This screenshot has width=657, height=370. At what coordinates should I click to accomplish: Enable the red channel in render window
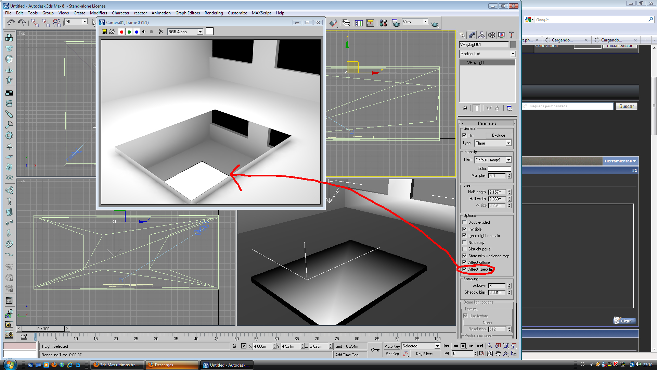tap(121, 32)
